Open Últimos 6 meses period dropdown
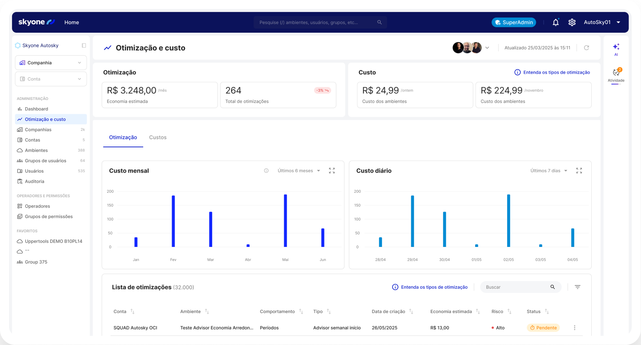Image resolution: width=641 pixels, height=345 pixels. (298, 171)
